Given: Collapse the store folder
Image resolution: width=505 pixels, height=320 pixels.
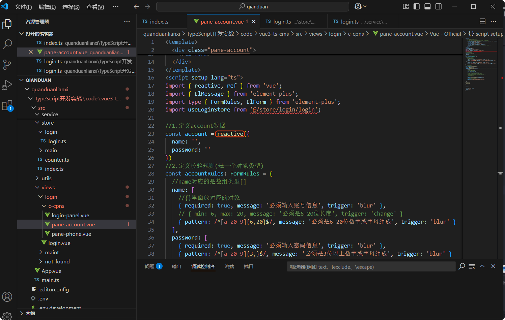Looking at the screenshot, I should tap(48, 123).
